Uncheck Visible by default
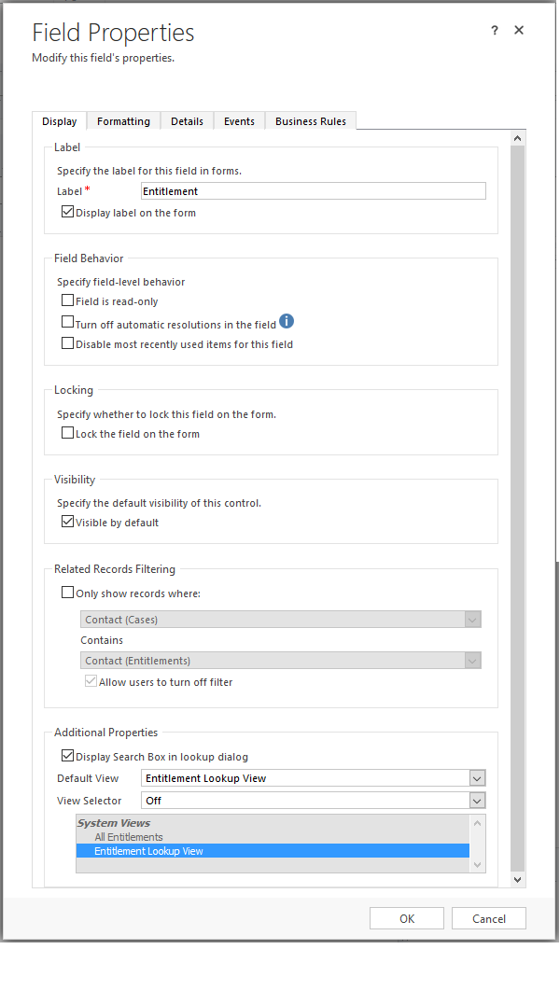 67,522
